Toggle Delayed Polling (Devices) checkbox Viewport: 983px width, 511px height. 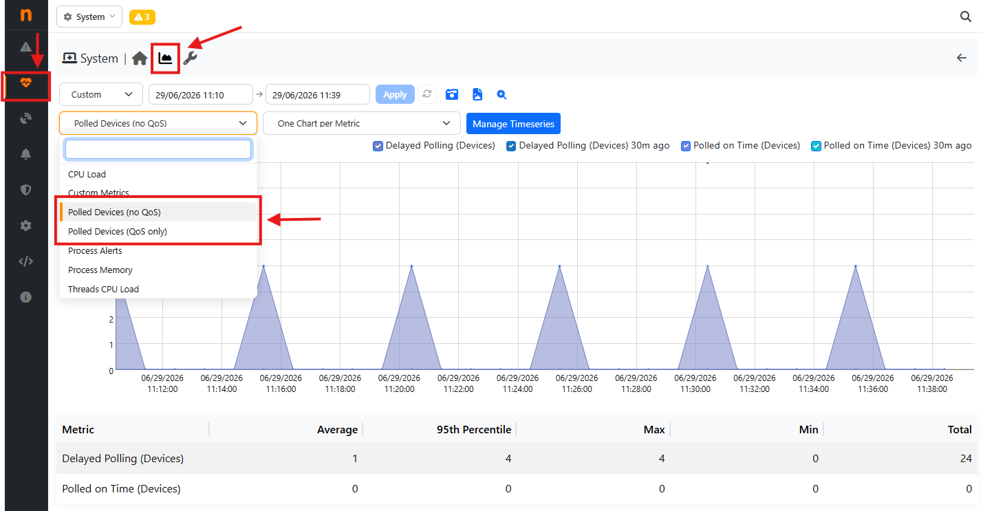tap(378, 146)
